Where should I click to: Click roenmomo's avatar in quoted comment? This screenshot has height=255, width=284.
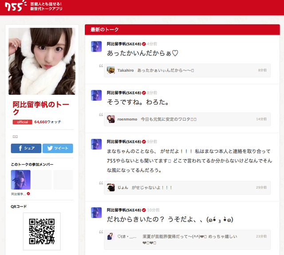[110, 119]
